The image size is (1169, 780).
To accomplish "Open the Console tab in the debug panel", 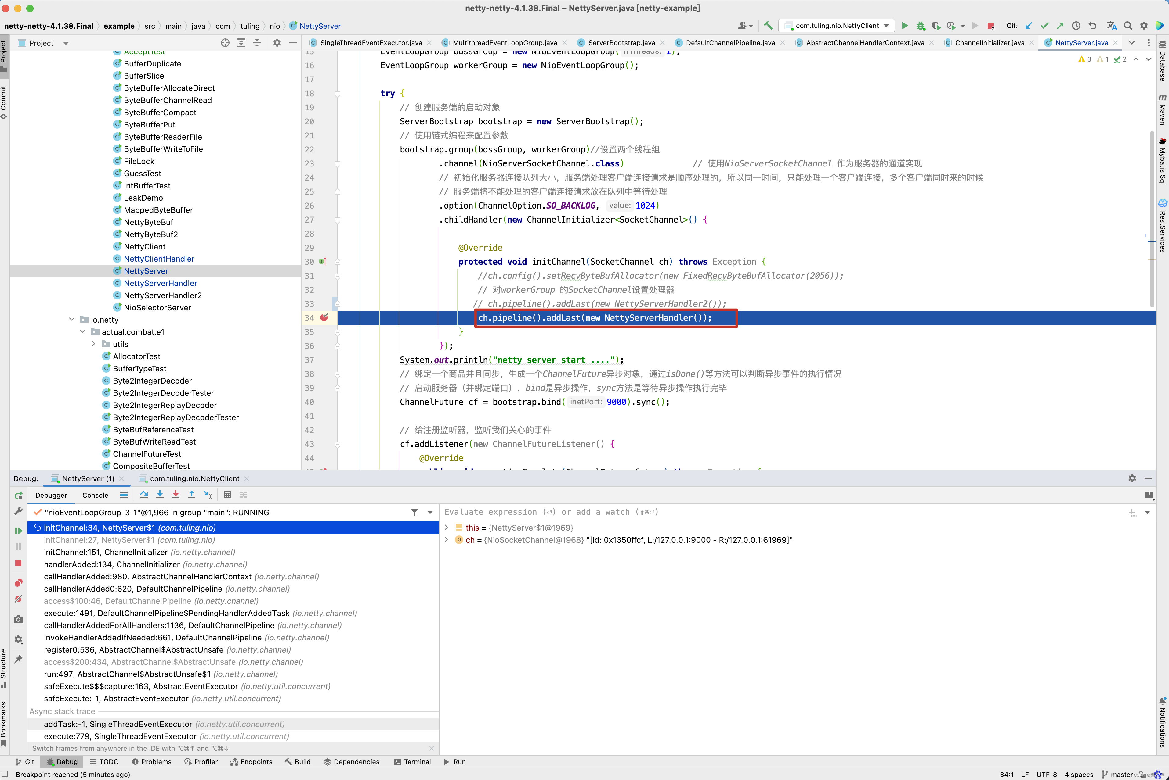I will [x=95, y=495].
